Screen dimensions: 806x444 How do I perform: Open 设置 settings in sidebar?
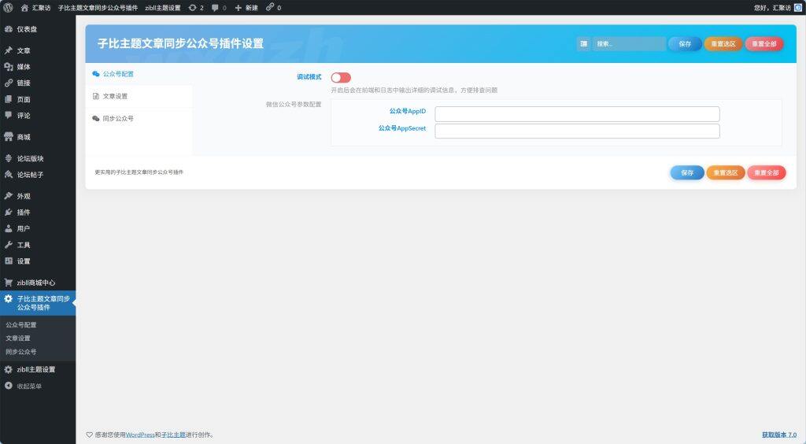(38, 261)
